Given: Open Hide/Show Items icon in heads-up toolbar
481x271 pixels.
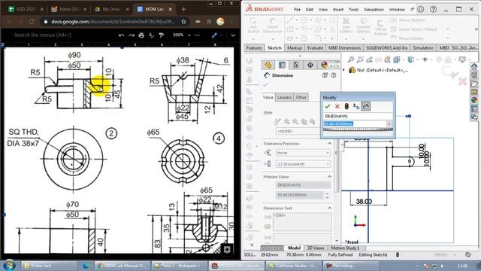Looking at the screenshot, I should [x=425, y=59].
